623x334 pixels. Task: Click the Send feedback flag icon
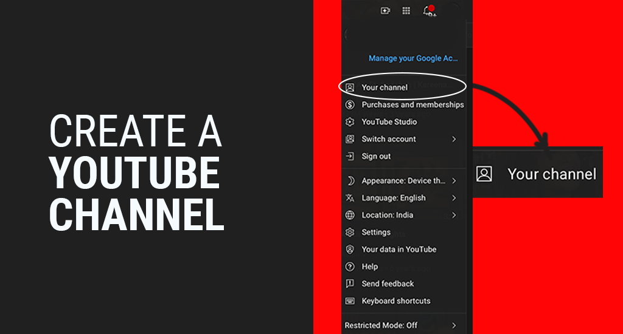coord(350,284)
